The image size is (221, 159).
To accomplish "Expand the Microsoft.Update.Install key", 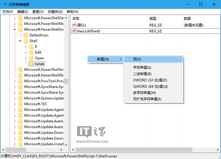I will click(x=15, y=144).
